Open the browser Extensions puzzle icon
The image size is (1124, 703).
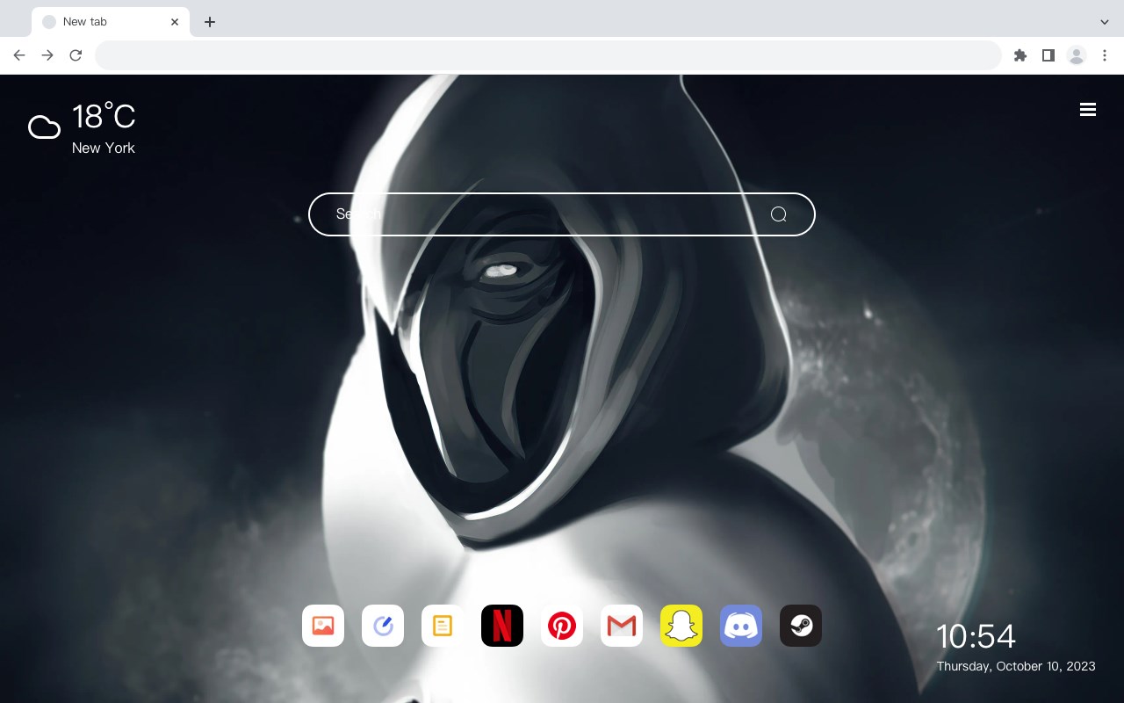point(1020,55)
